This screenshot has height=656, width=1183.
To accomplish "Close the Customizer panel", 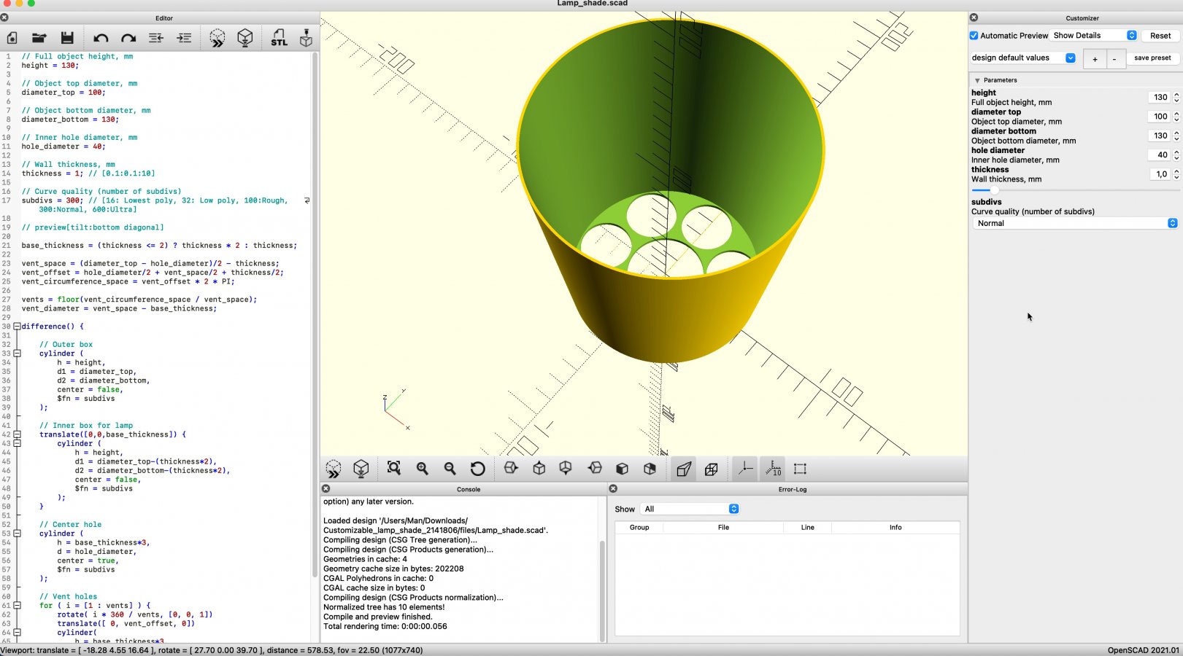I will [x=974, y=17].
